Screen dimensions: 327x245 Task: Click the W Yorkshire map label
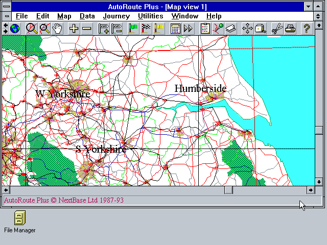63,94
